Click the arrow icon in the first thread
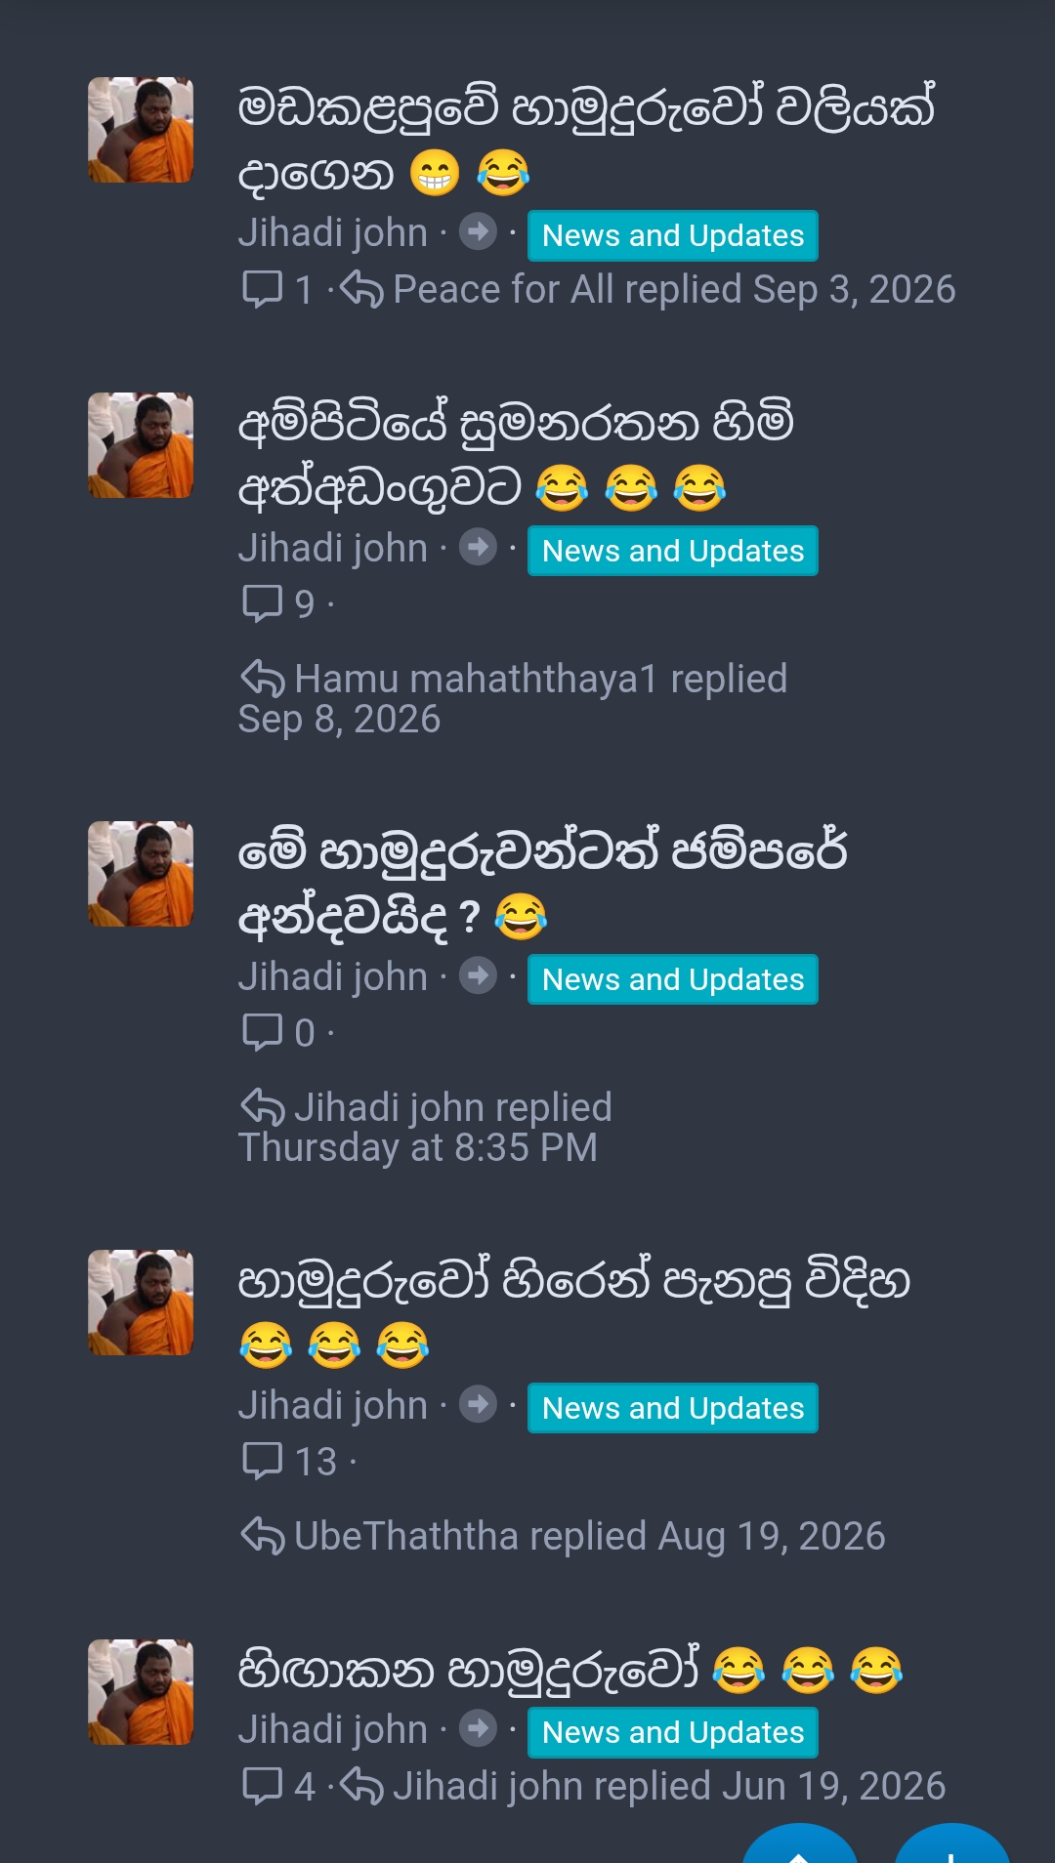1055x1863 pixels. [478, 231]
